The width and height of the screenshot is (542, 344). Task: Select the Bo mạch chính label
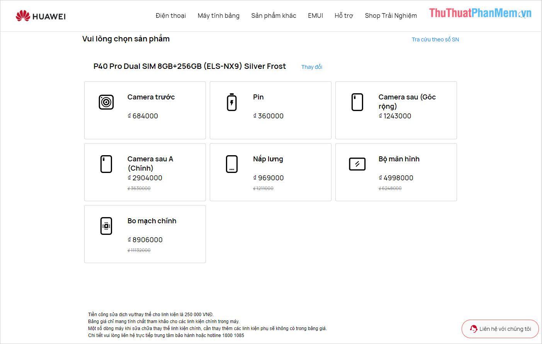click(x=152, y=221)
